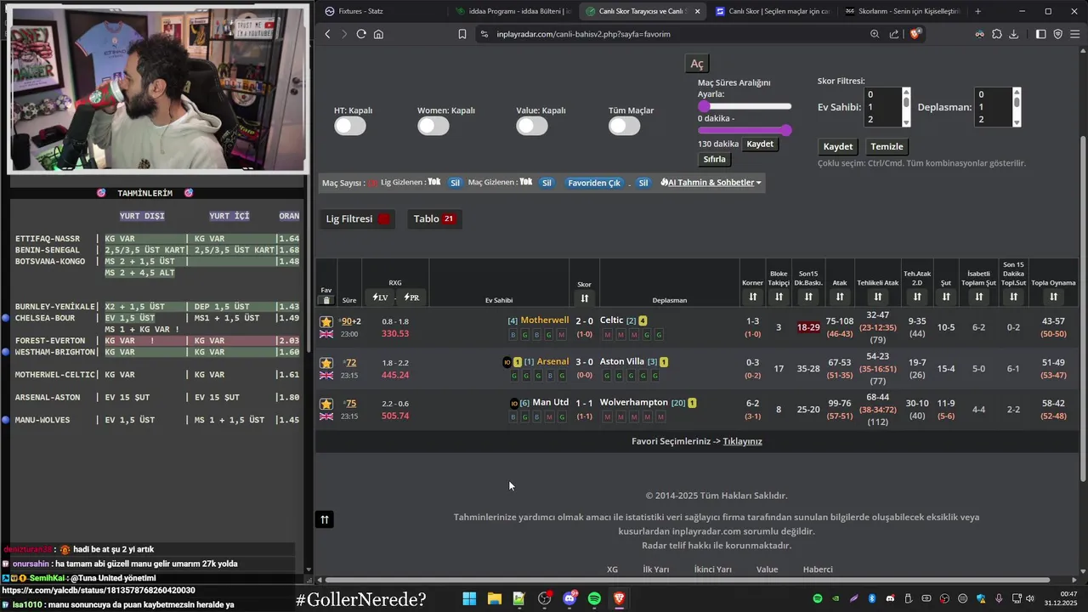
Task: Toggle the HT: Kapalı switch
Action: pos(350,126)
